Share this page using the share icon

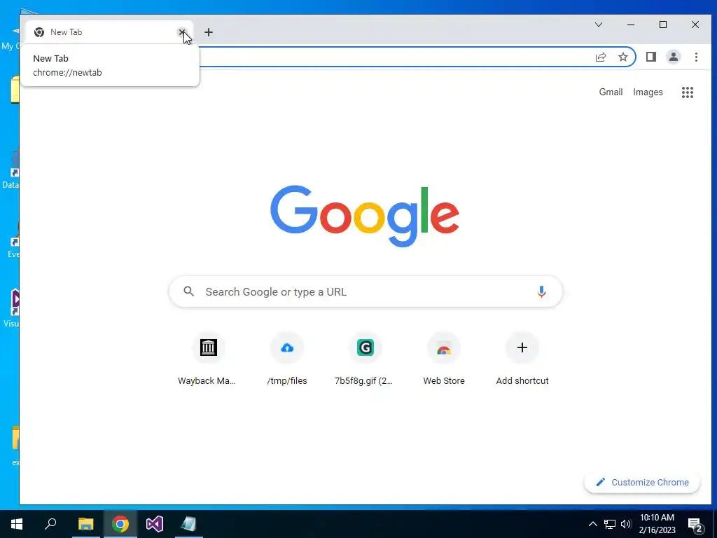[601, 57]
